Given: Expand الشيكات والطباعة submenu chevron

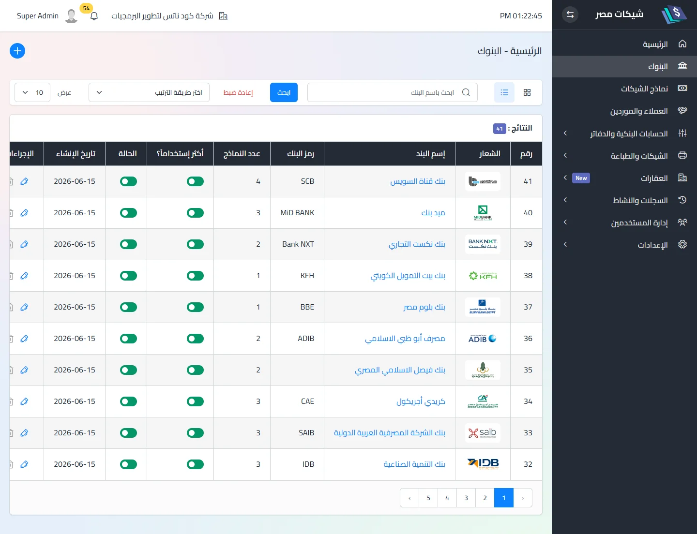Looking at the screenshot, I should pos(565,155).
